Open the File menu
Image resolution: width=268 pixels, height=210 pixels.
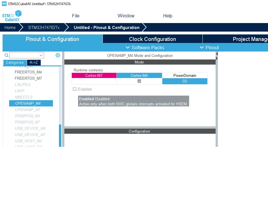point(76,16)
